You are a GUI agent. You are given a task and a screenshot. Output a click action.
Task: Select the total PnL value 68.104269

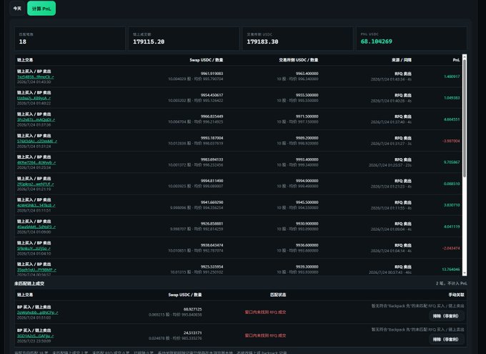[x=376, y=41]
